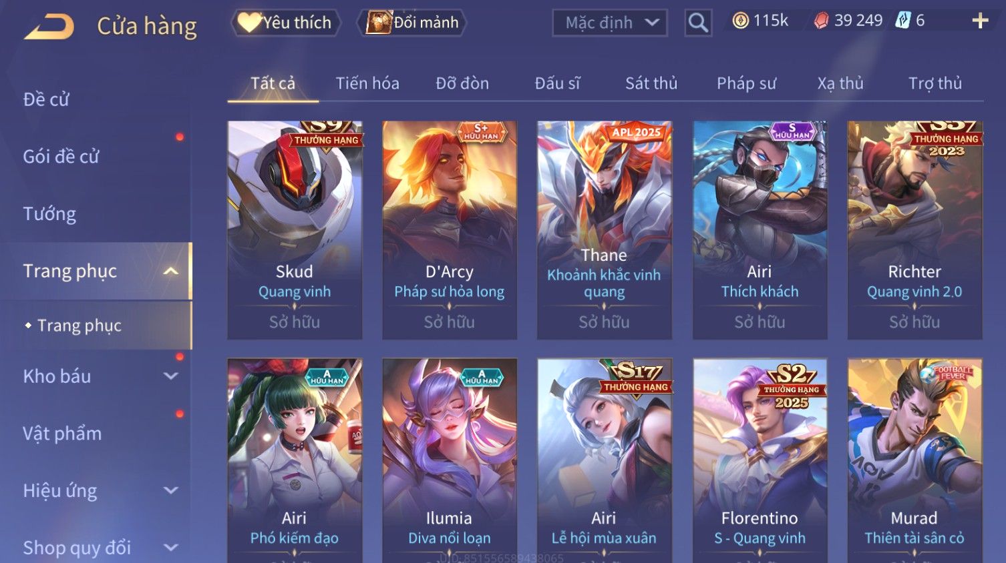Expand the Kho báu sidebar section
Image resolution: width=1006 pixels, height=563 pixels.
coord(171,376)
